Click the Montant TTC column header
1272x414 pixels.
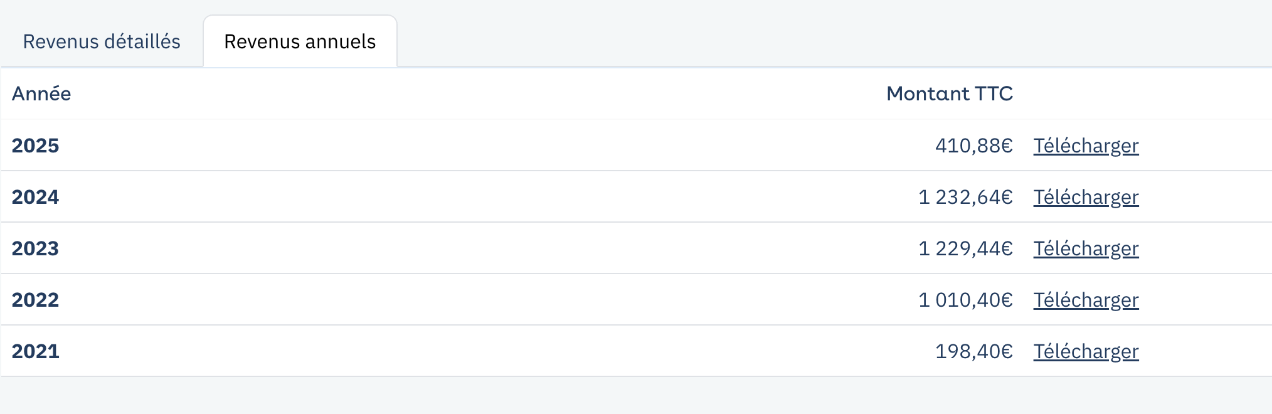pyautogui.click(x=950, y=93)
